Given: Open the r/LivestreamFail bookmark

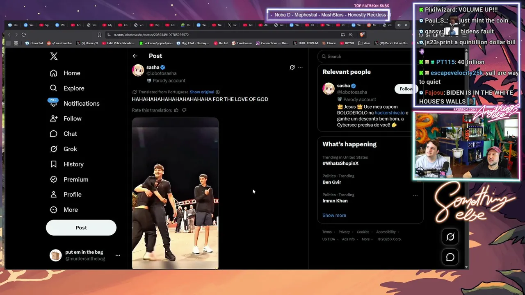Looking at the screenshot, I should click(60, 43).
